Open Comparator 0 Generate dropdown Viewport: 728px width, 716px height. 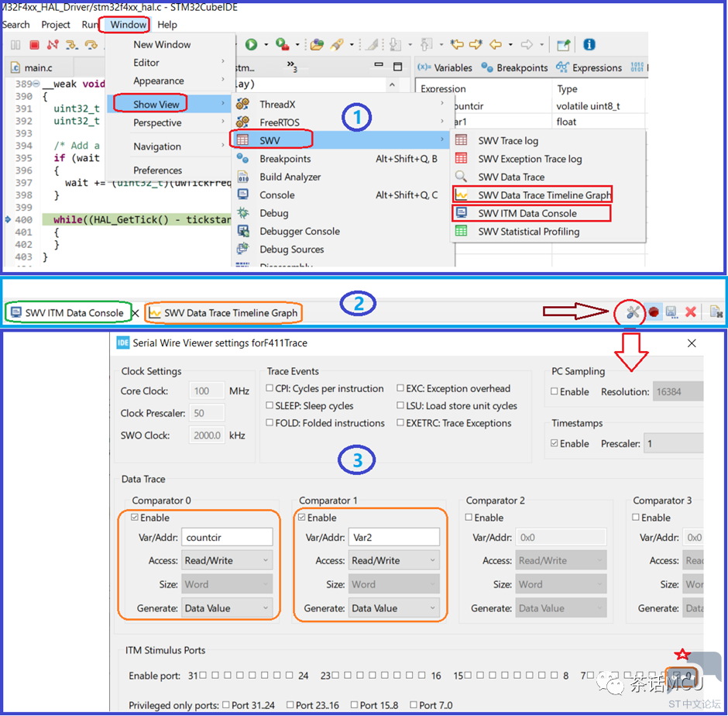tap(227, 608)
